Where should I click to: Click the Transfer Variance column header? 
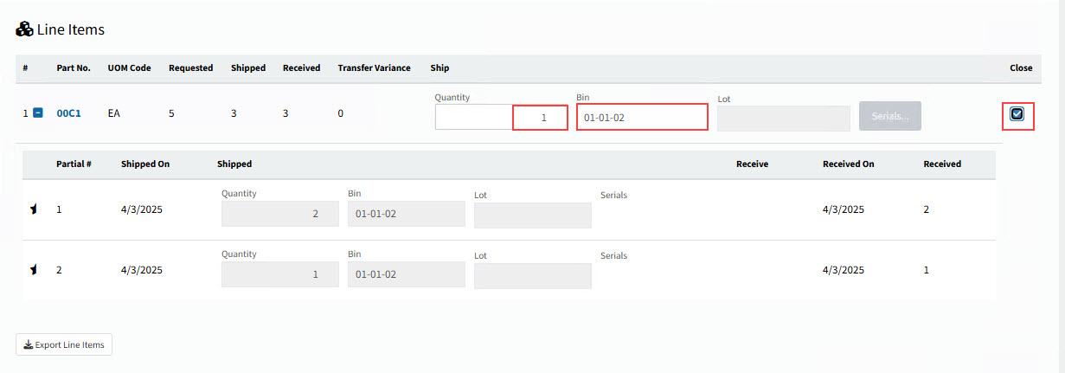click(373, 68)
